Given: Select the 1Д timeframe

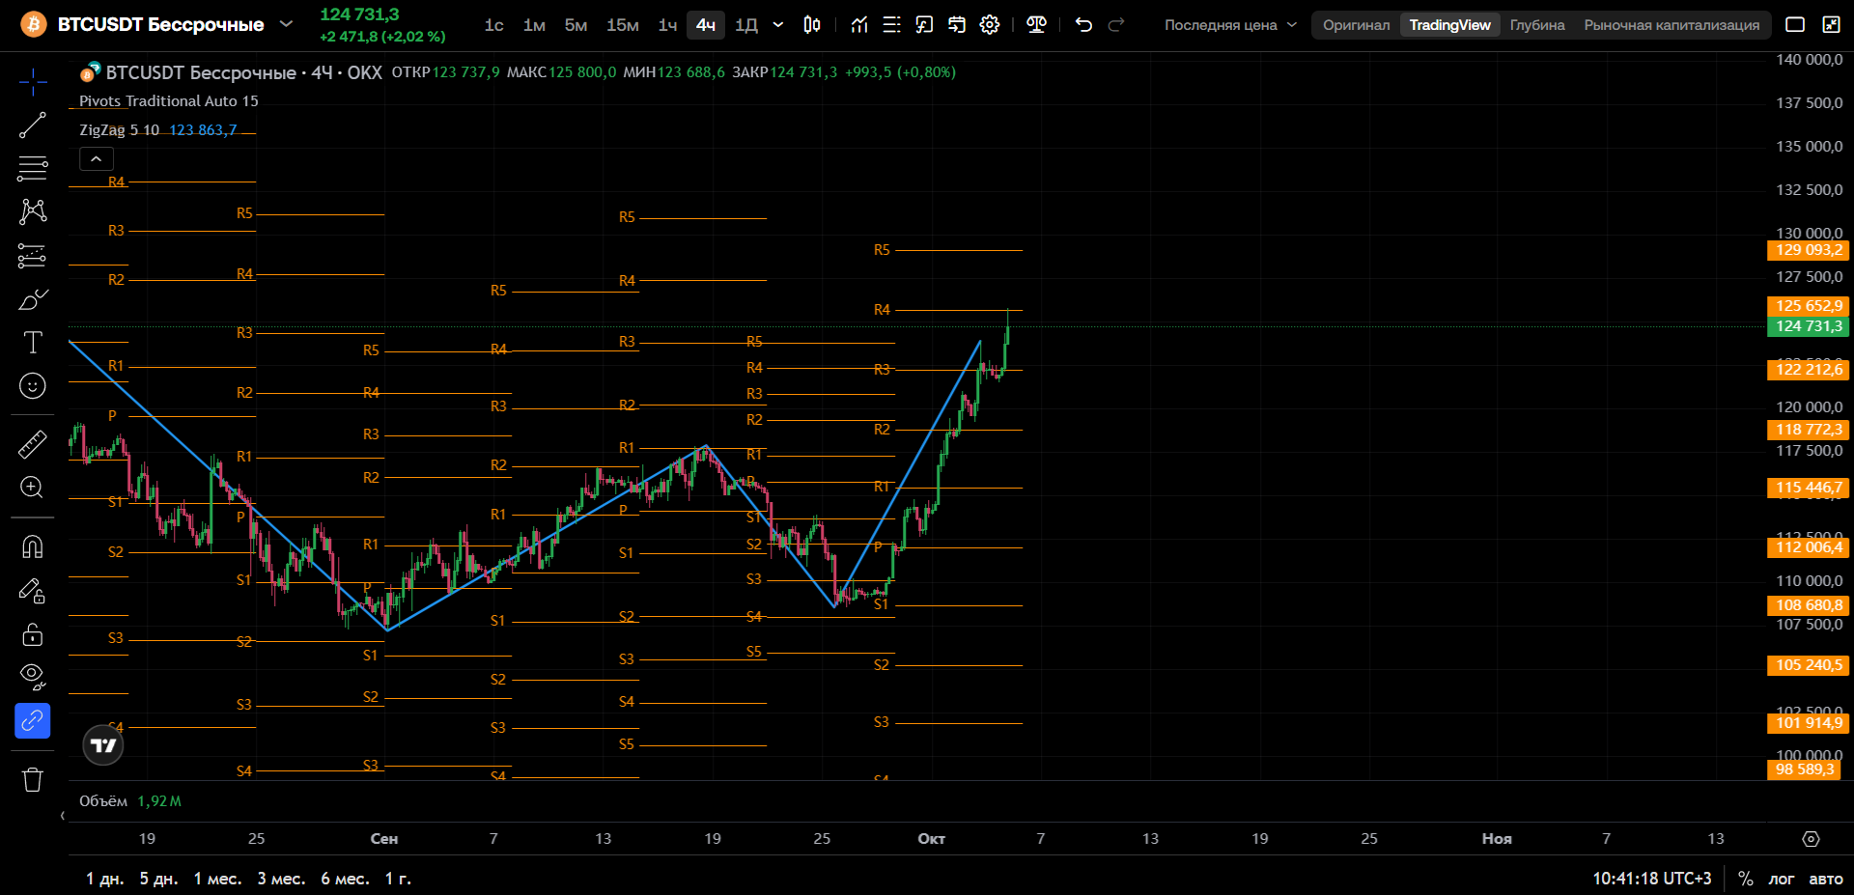Looking at the screenshot, I should [746, 25].
